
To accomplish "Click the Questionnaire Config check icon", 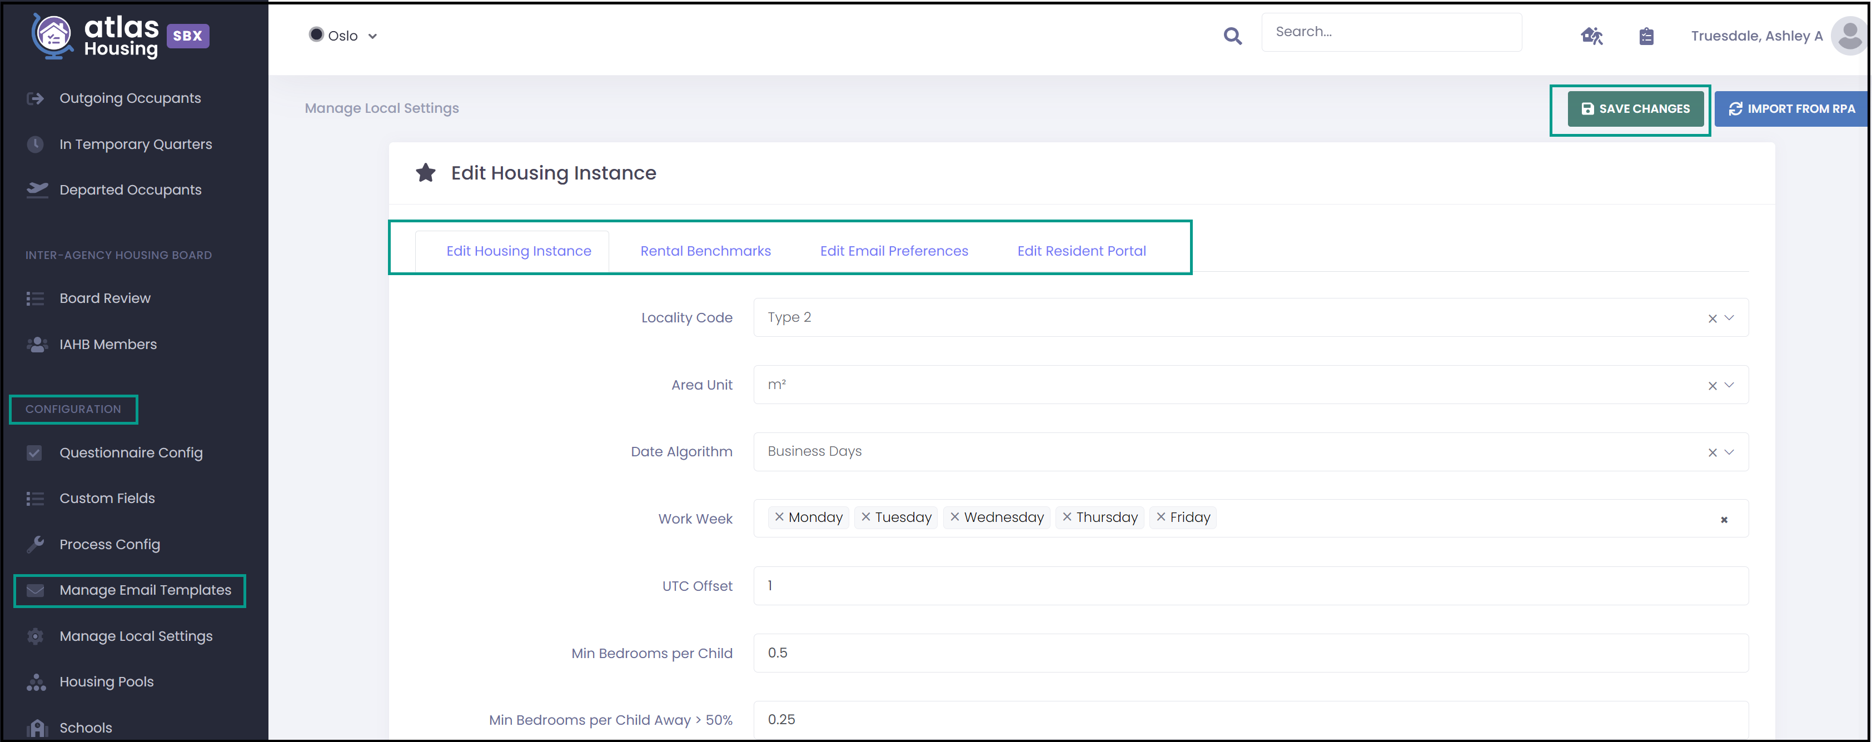I will point(34,453).
